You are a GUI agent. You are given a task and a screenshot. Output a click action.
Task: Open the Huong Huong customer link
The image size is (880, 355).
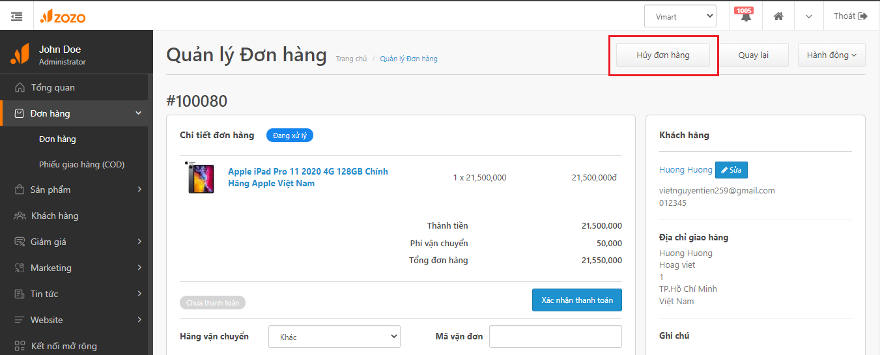point(686,170)
